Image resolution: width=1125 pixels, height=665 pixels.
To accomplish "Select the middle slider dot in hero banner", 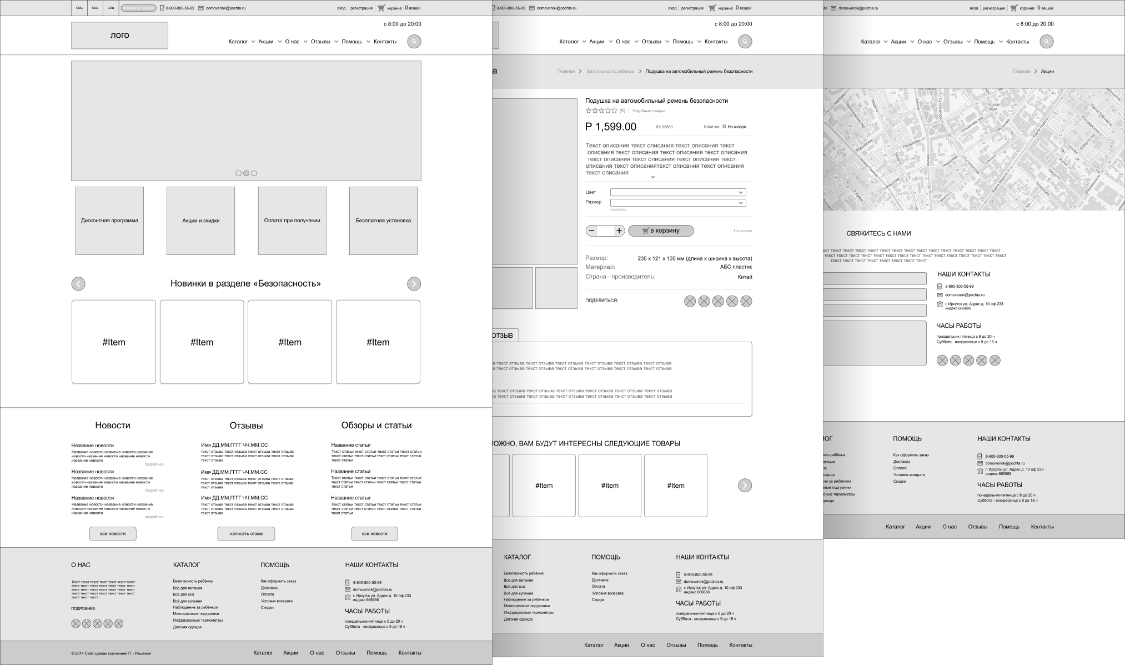I will pyautogui.click(x=246, y=173).
